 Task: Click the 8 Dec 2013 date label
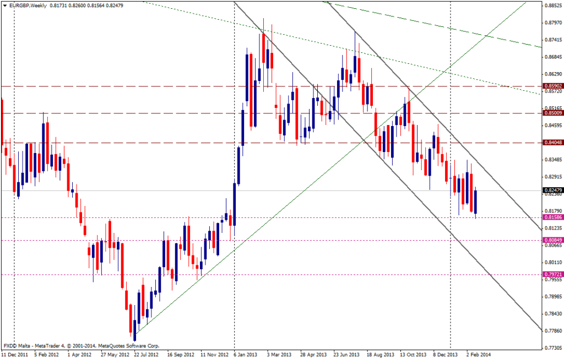446,356
